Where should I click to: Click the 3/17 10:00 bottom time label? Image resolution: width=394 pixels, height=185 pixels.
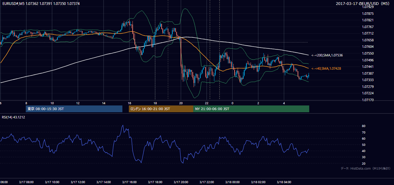(52, 182)
